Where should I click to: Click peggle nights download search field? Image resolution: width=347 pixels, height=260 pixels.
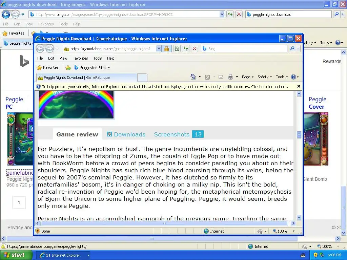pos(288,14)
